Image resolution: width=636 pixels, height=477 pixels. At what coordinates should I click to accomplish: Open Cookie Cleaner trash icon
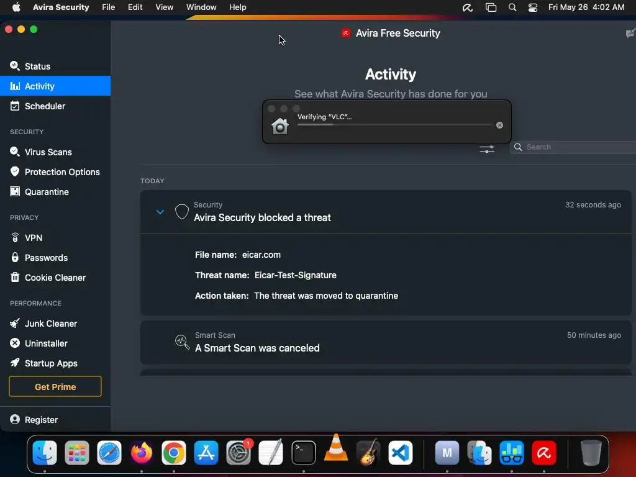pos(15,277)
